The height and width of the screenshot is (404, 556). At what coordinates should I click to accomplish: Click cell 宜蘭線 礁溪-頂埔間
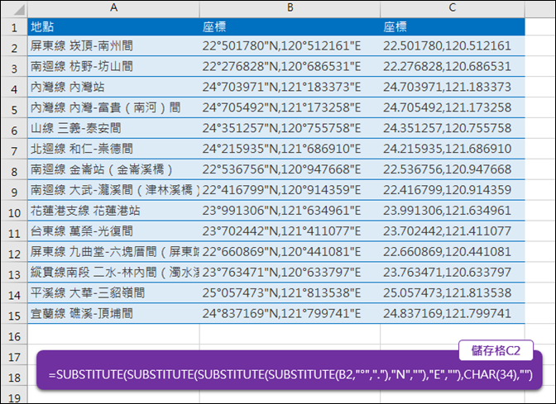coord(113,313)
